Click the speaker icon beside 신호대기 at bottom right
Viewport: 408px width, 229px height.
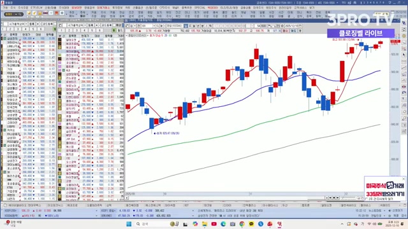pyautogui.click(x=390, y=211)
